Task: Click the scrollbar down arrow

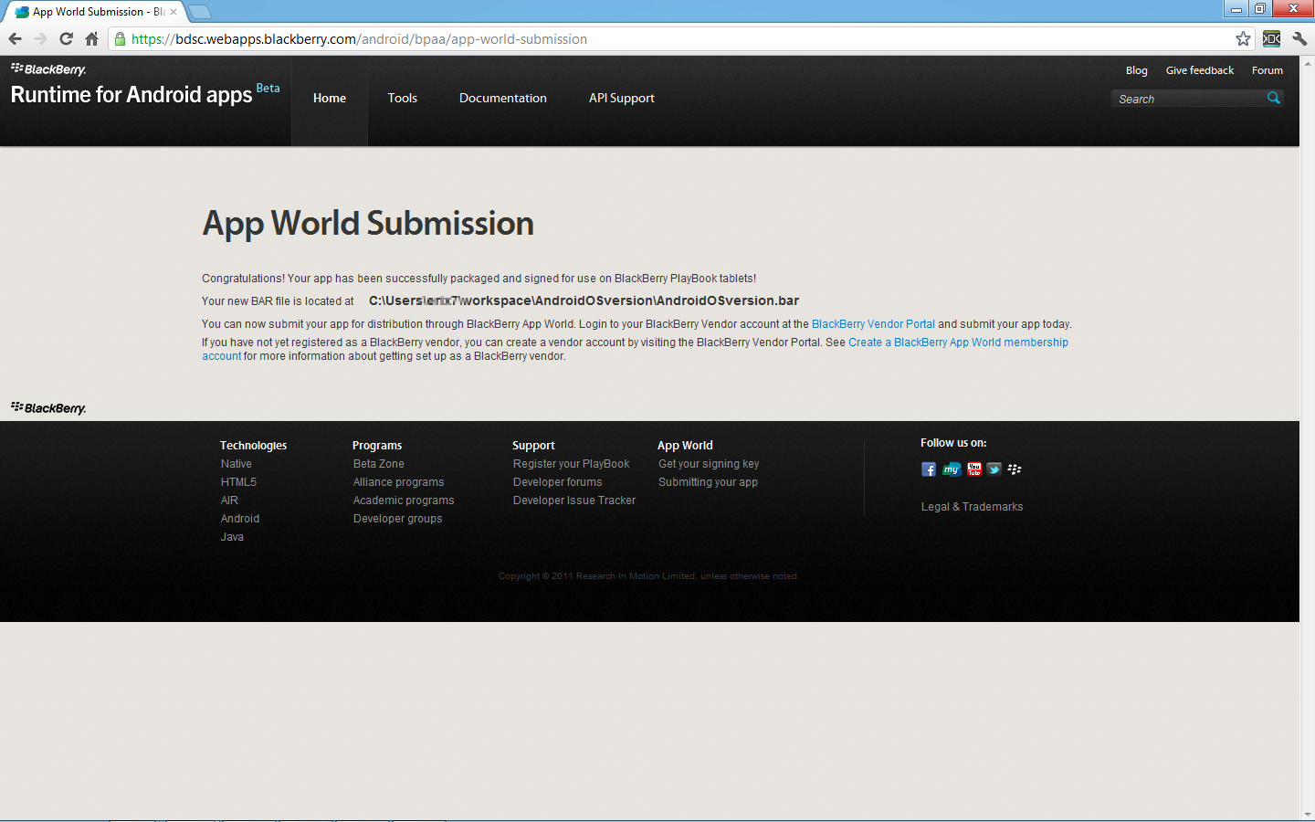Action: click(1307, 814)
